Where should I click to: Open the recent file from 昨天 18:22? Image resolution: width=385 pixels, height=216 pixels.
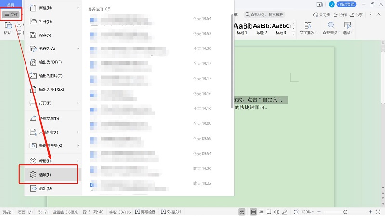[x=151, y=185]
